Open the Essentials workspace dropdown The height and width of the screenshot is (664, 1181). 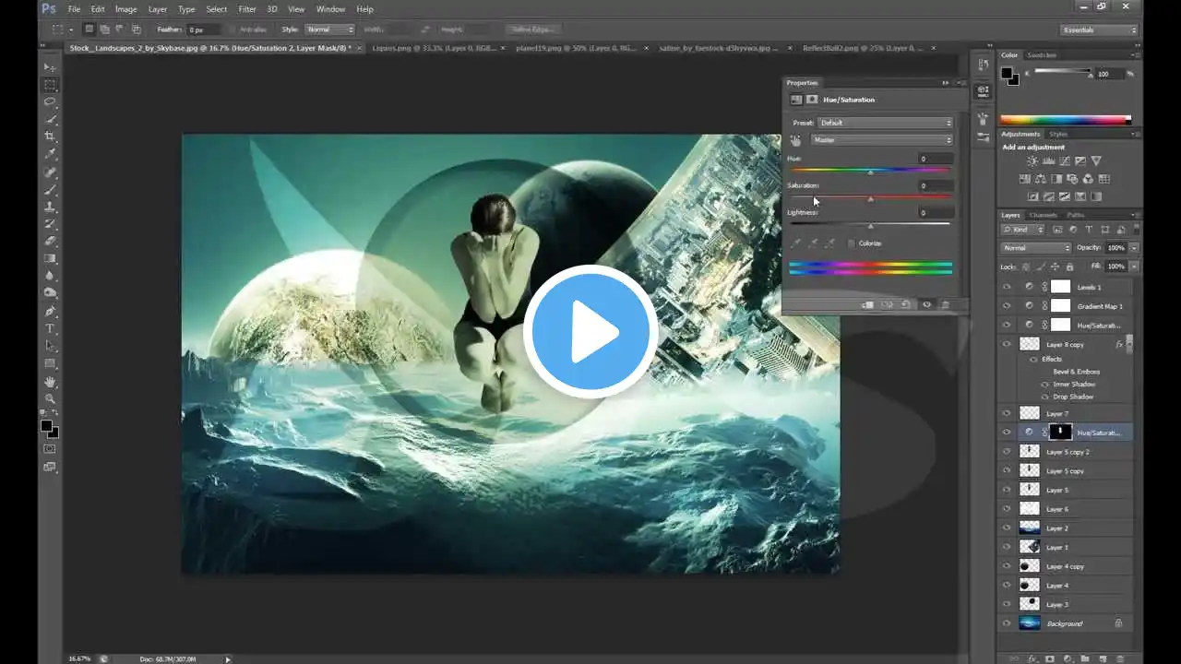pos(1099,30)
